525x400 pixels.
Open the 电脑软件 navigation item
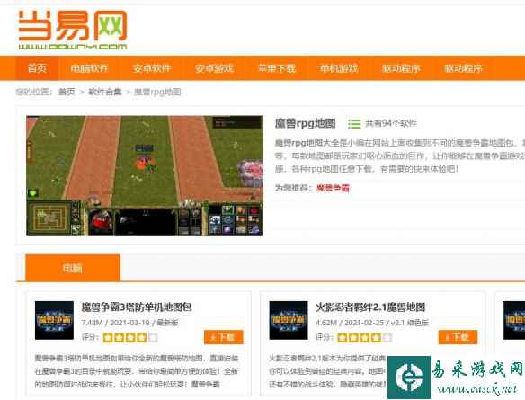89,68
